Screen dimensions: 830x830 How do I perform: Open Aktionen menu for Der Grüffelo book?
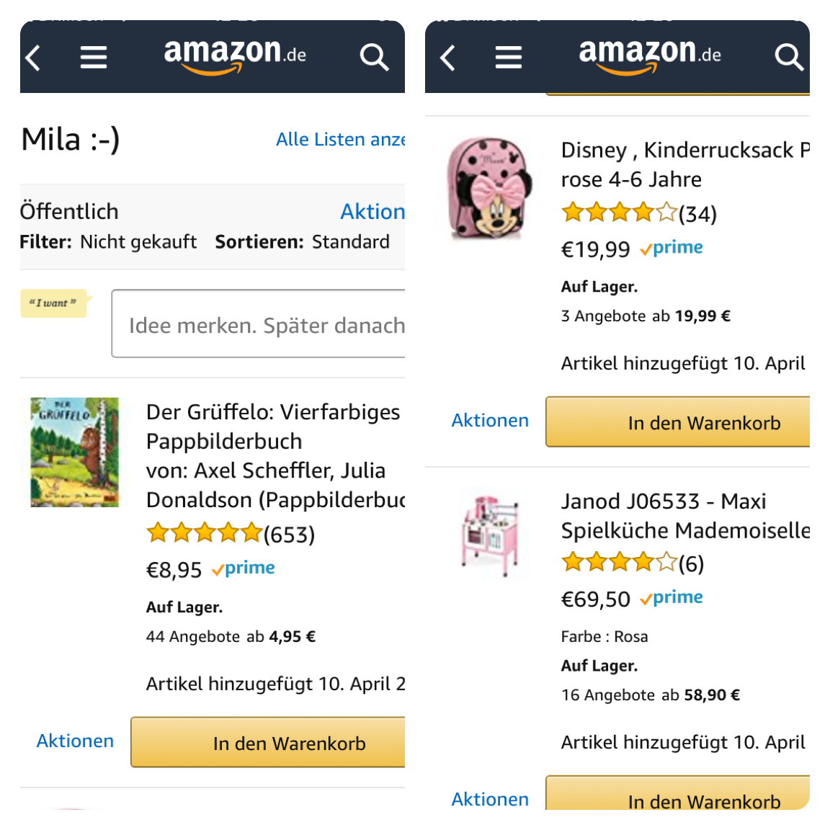tap(75, 741)
